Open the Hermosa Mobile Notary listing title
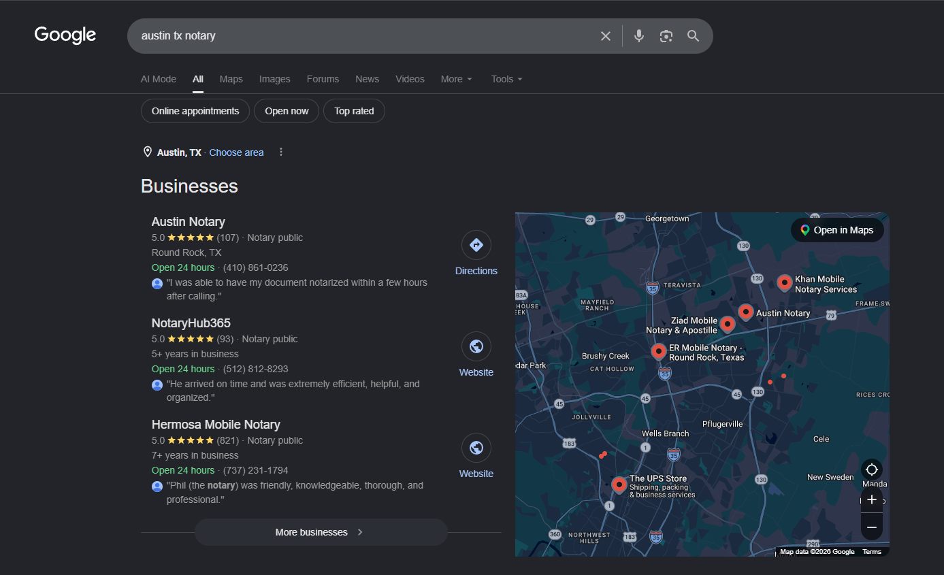 click(216, 425)
